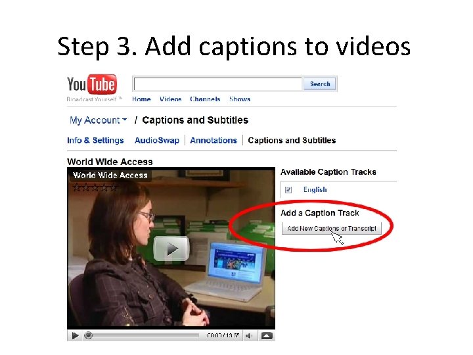The image size is (473, 355).
Task: Focus the YouTube search input field
Action: 217,84
